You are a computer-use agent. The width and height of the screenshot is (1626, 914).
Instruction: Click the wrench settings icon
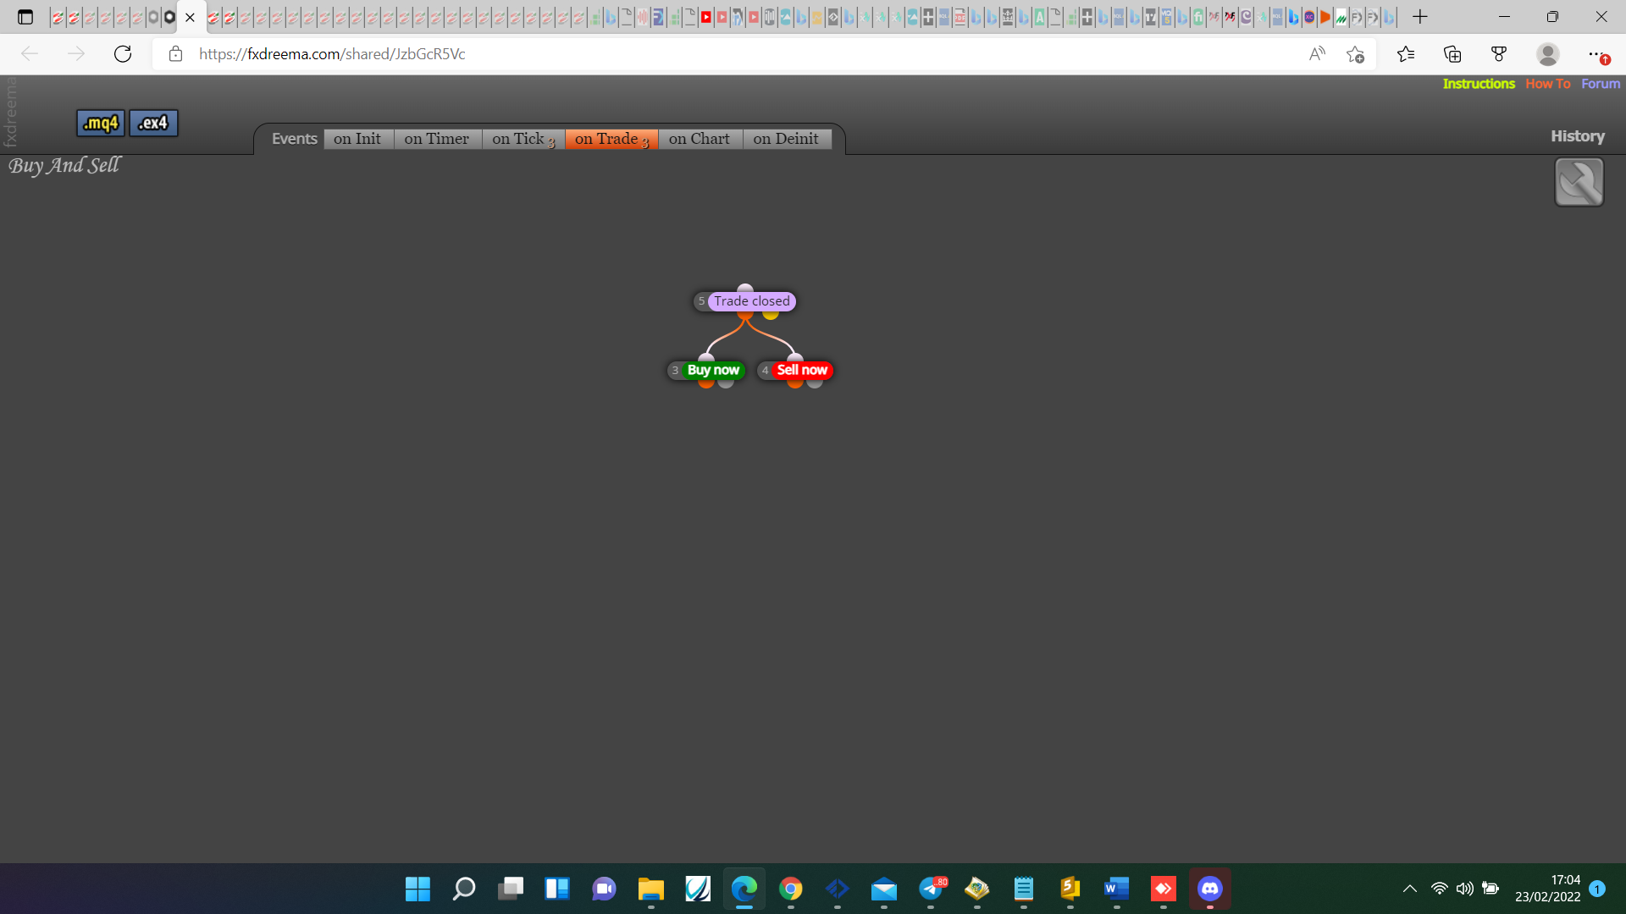coord(1579,182)
